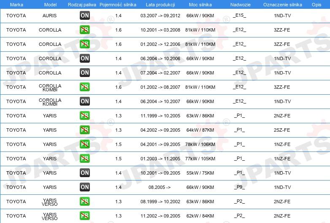Click the diesel ON icon in the AURIS row
Image resolution: width=330 pixels, height=223 pixels.
(x=85, y=15)
